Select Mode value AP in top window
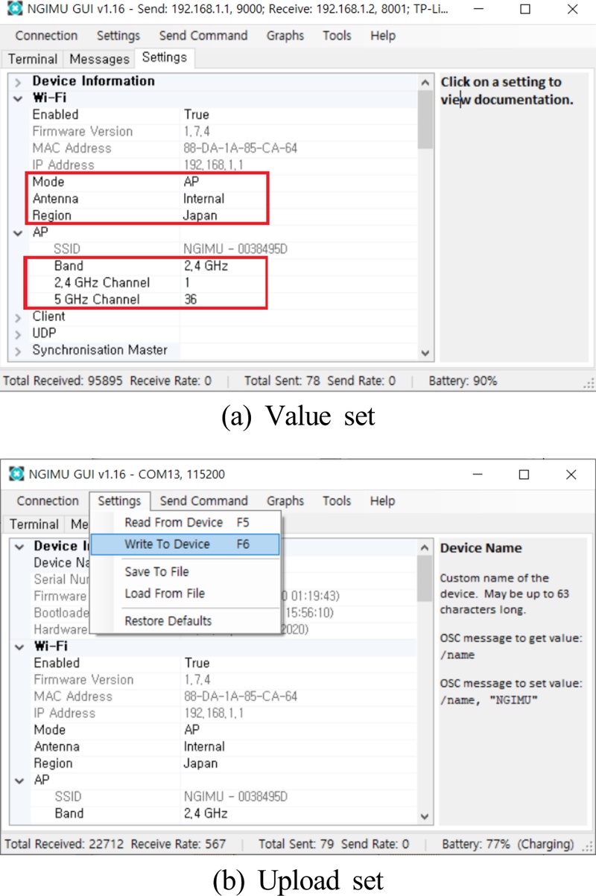The width and height of the screenshot is (596, 896). click(191, 182)
